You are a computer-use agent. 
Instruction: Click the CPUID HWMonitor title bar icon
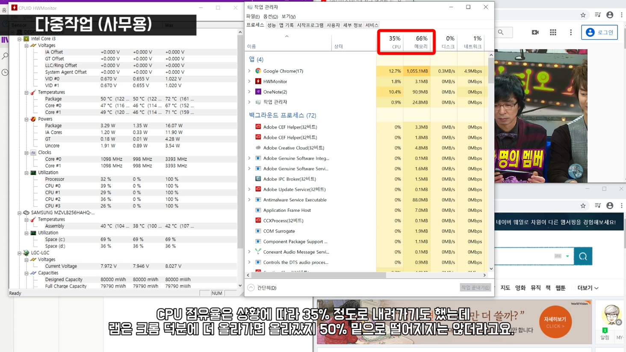click(15, 8)
